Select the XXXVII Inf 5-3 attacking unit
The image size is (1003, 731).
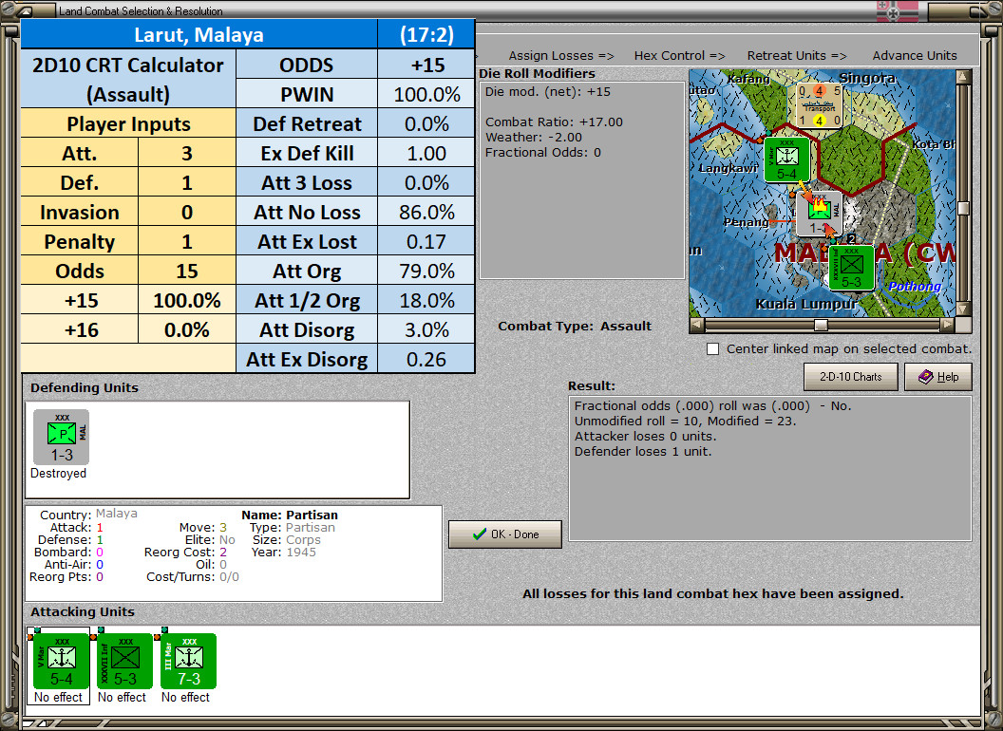click(x=124, y=661)
